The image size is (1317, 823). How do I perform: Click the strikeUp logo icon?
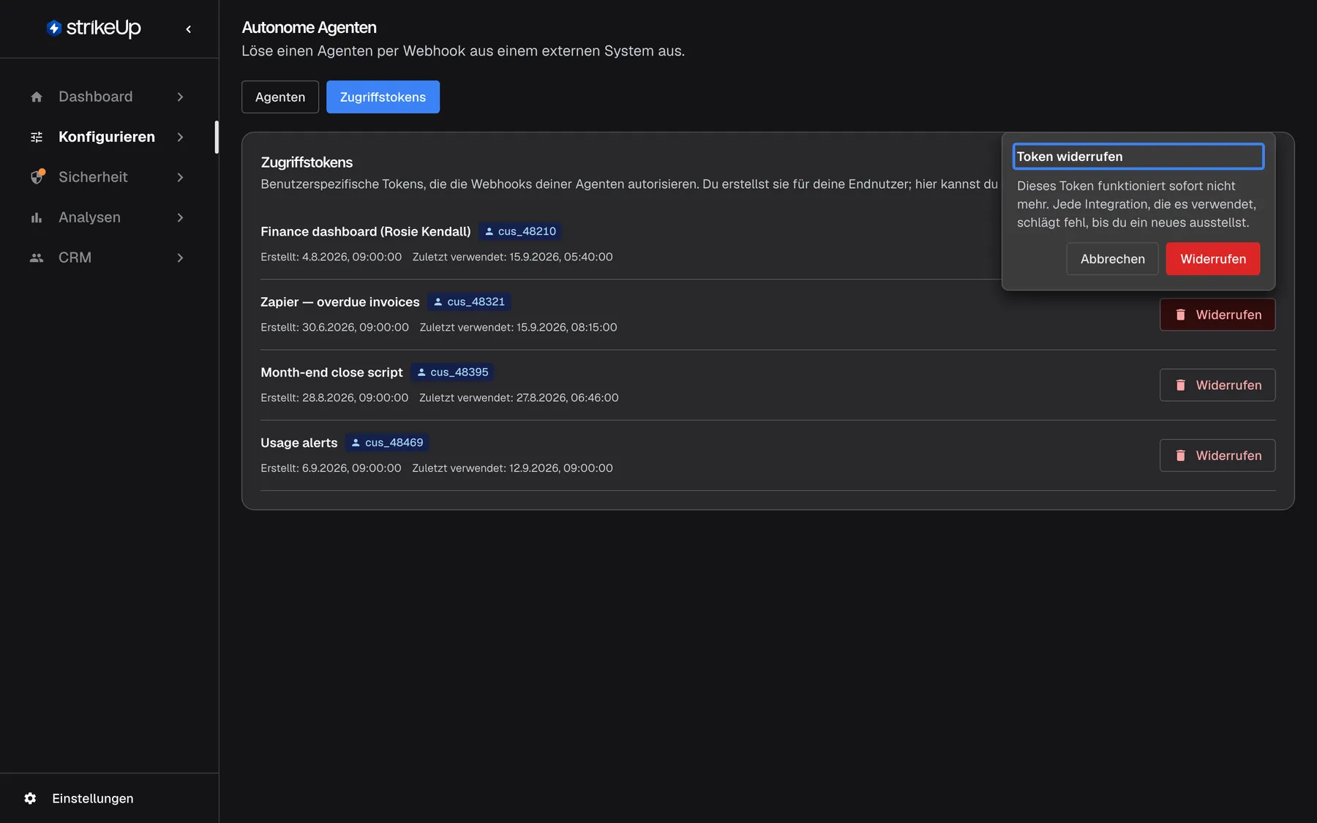coord(54,28)
